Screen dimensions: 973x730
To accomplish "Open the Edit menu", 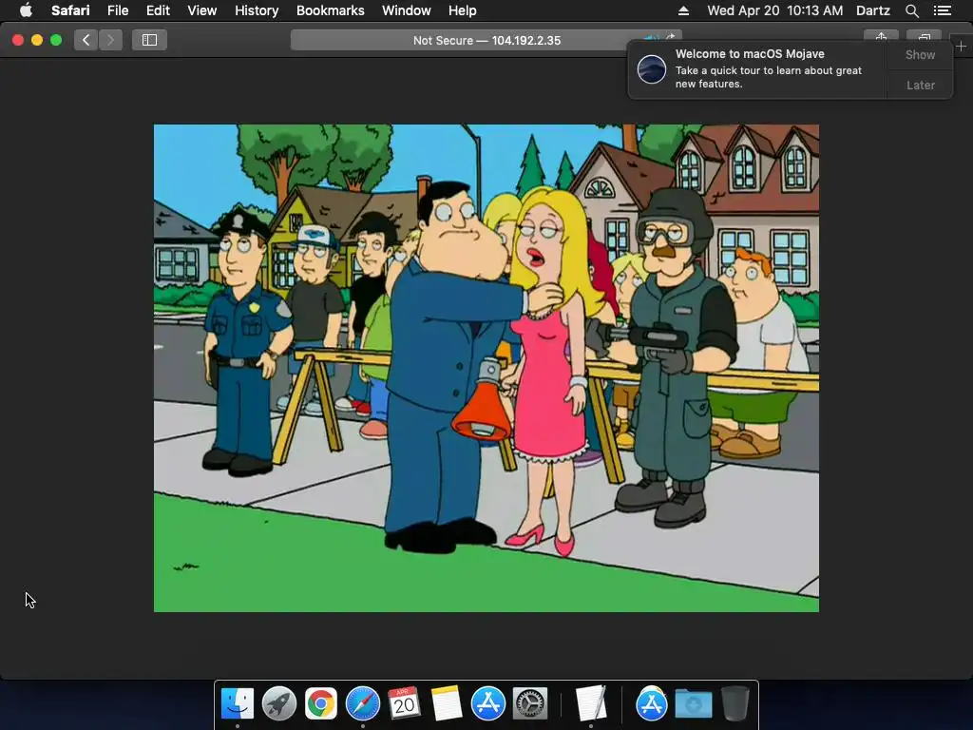I will tap(158, 10).
